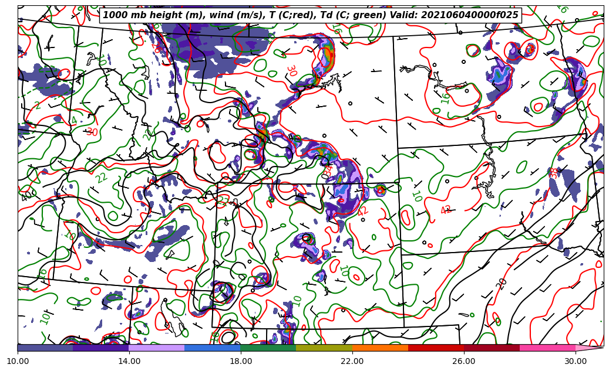This screenshot has height=371, width=609.
Task: Click the slate blue leftmost colorbar segment
Action: (45, 348)
